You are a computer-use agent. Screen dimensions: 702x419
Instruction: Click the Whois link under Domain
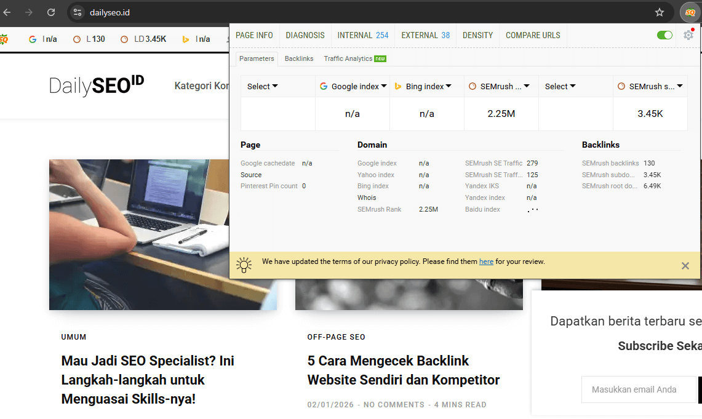367,198
